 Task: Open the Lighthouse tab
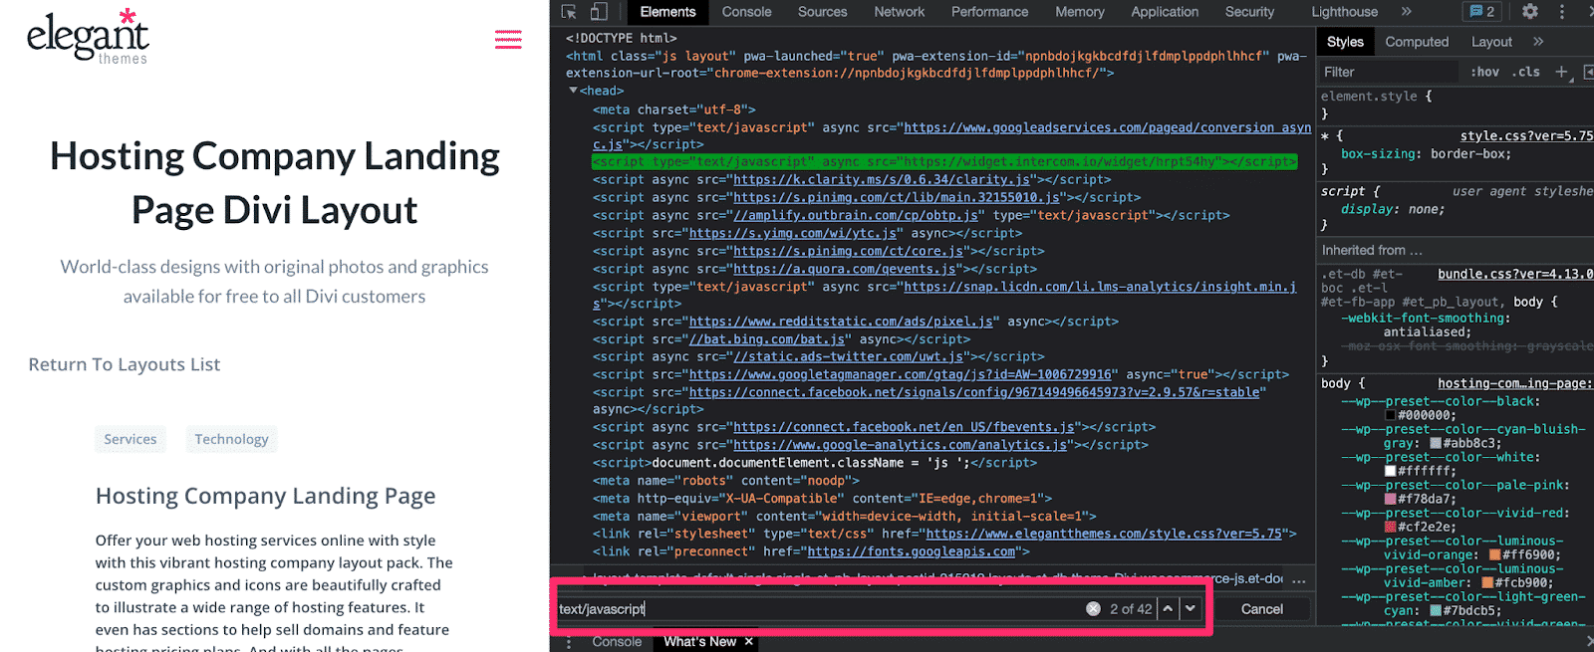coord(1344,12)
